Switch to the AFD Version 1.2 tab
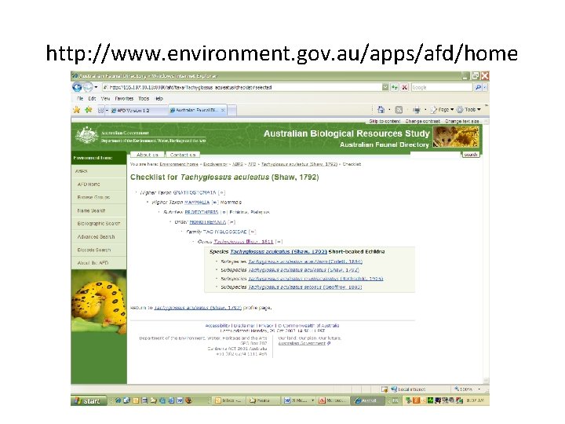This screenshot has width=565, height=424. tap(138, 111)
